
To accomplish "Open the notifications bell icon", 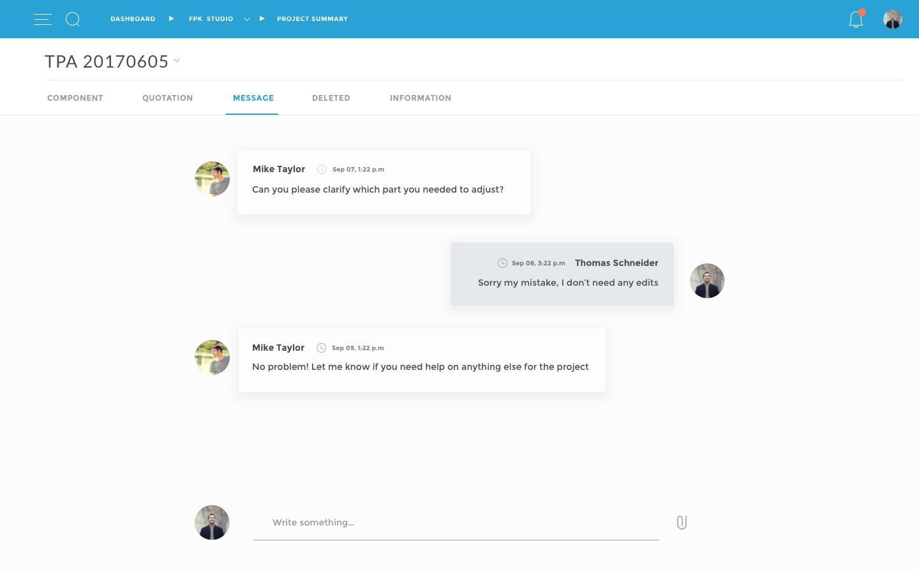I will (x=856, y=19).
